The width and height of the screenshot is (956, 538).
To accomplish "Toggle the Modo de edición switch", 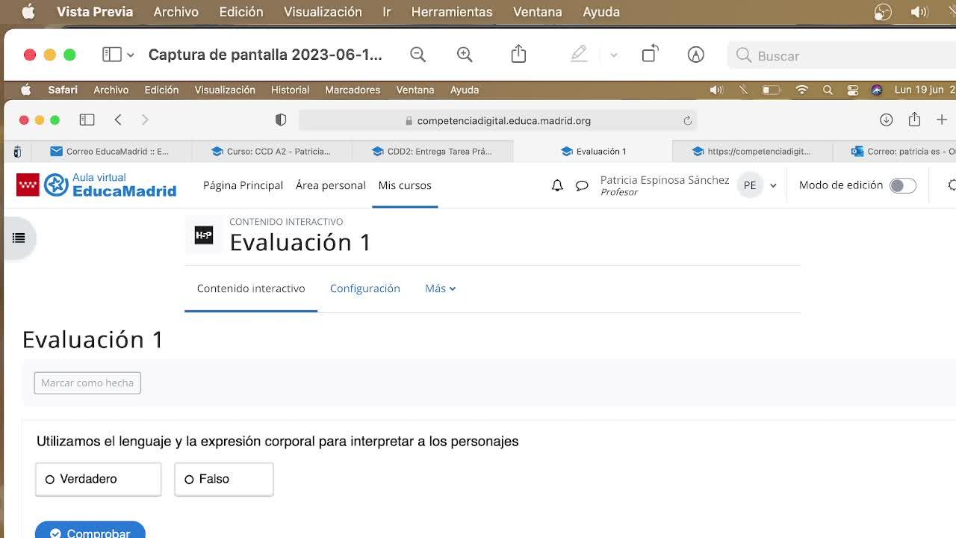I will coord(902,185).
